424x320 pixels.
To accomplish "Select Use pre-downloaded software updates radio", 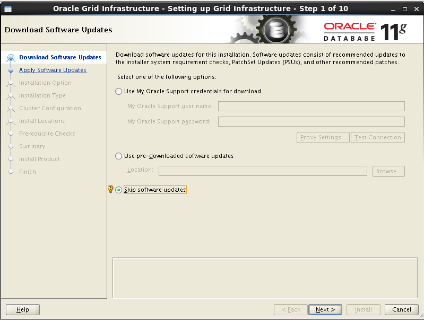I will [118, 156].
